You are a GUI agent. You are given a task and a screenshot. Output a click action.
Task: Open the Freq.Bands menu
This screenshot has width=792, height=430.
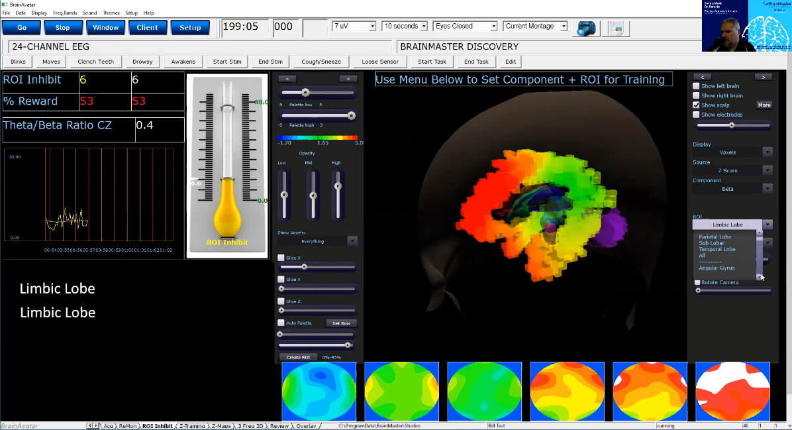pos(64,12)
